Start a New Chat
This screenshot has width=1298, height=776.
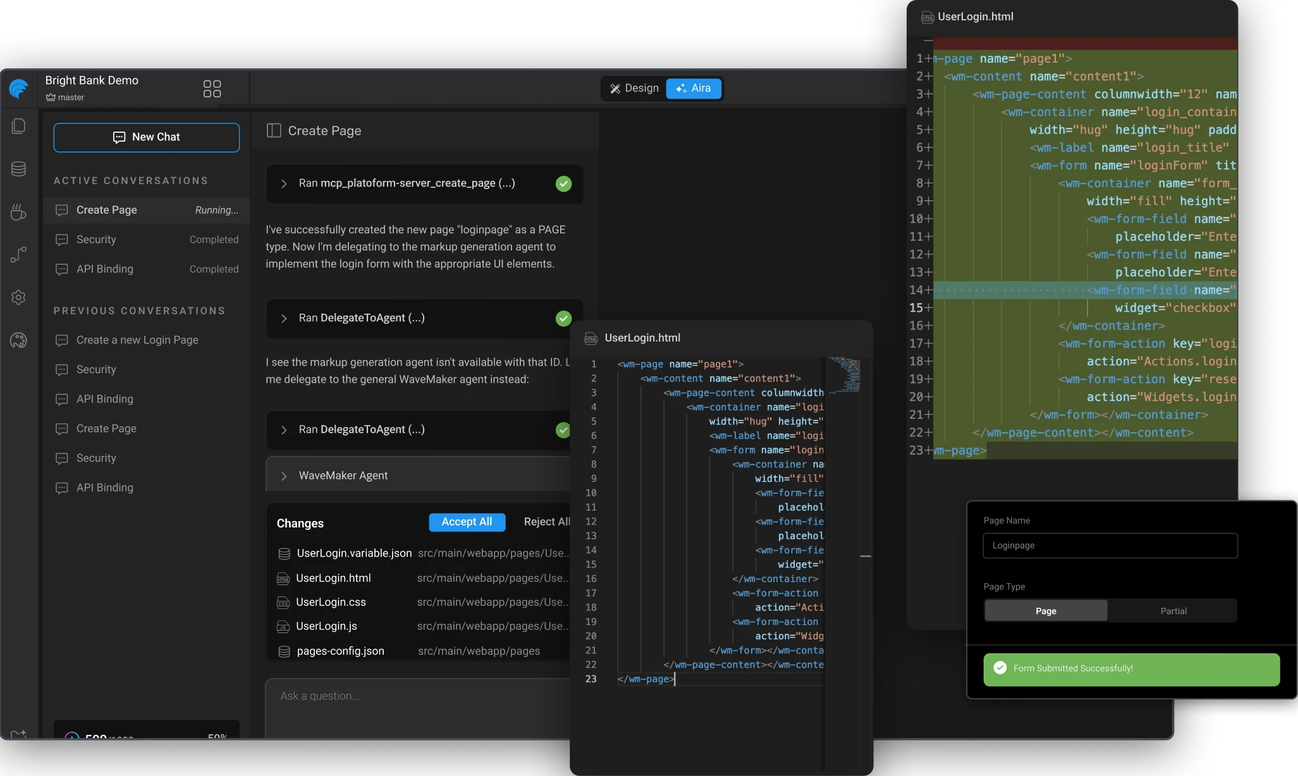[147, 137]
